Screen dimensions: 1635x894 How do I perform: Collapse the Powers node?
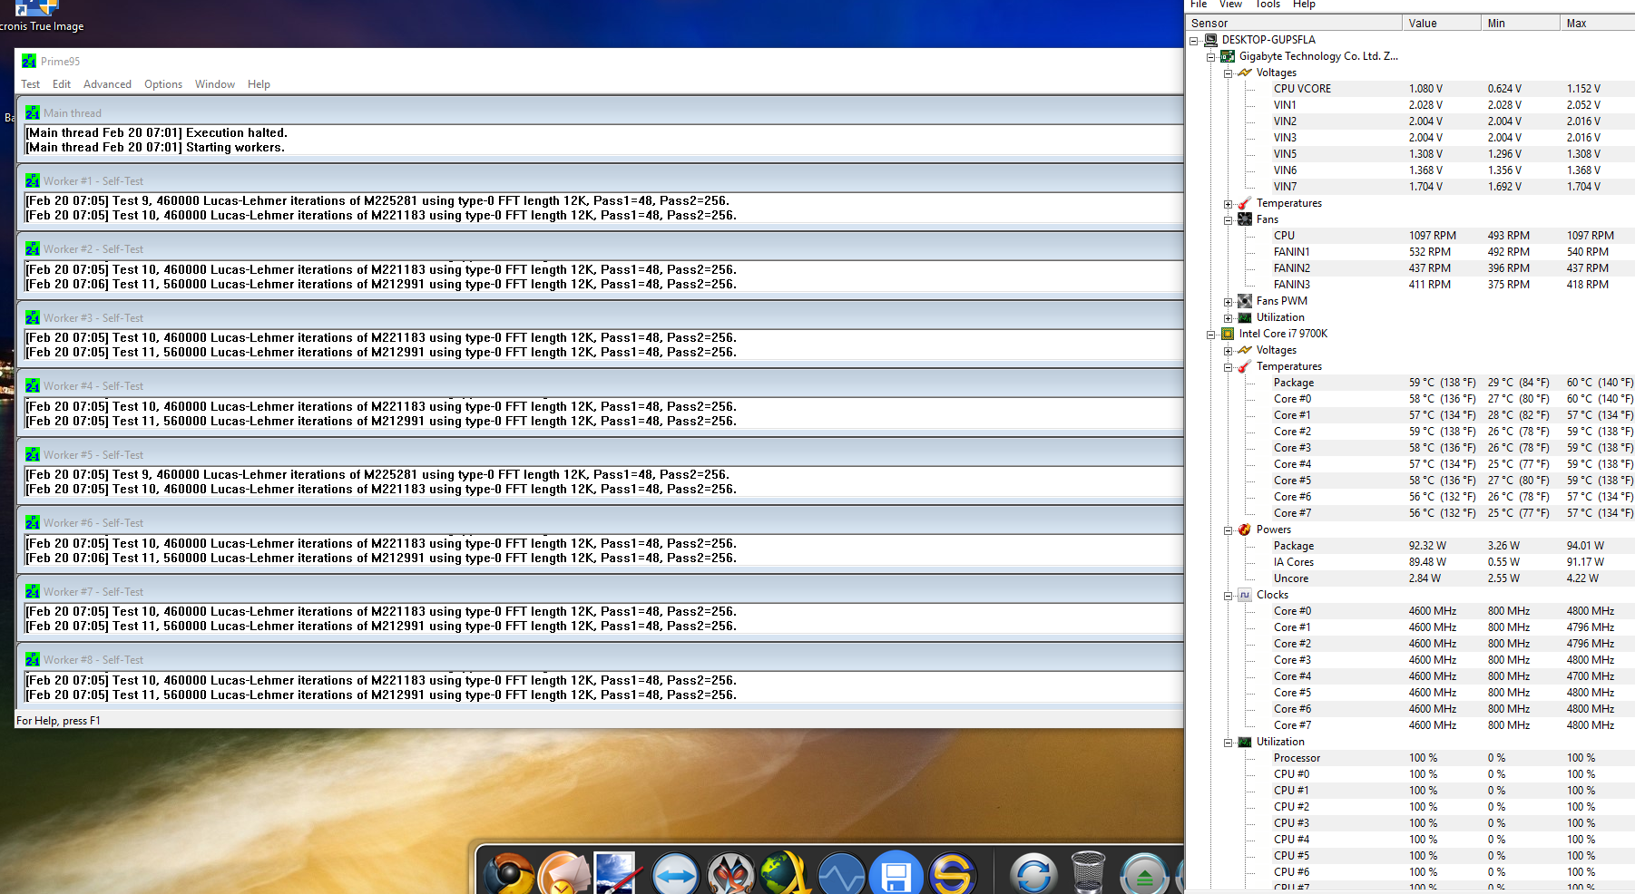(1229, 530)
